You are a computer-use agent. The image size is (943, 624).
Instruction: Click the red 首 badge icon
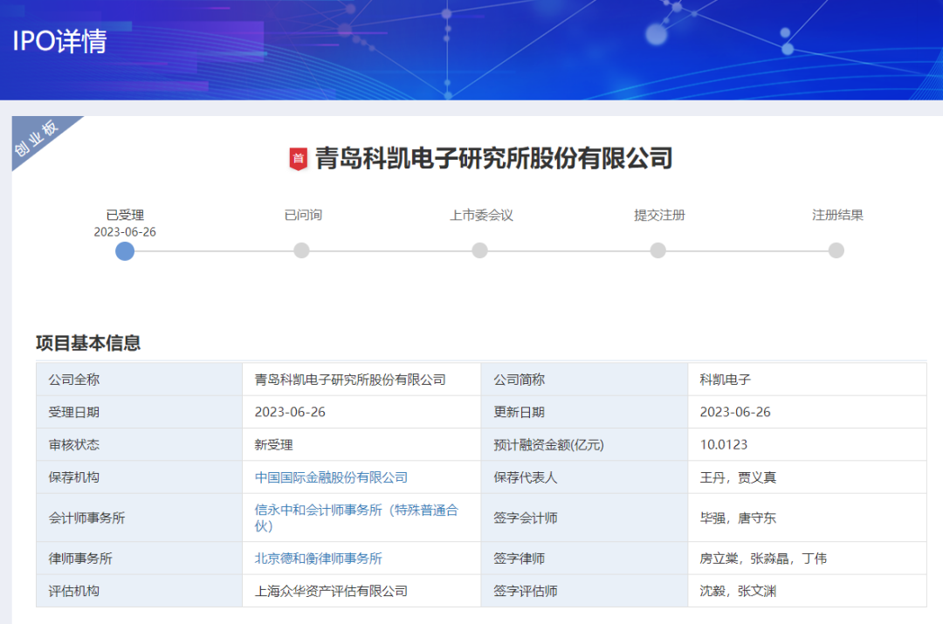[299, 159]
